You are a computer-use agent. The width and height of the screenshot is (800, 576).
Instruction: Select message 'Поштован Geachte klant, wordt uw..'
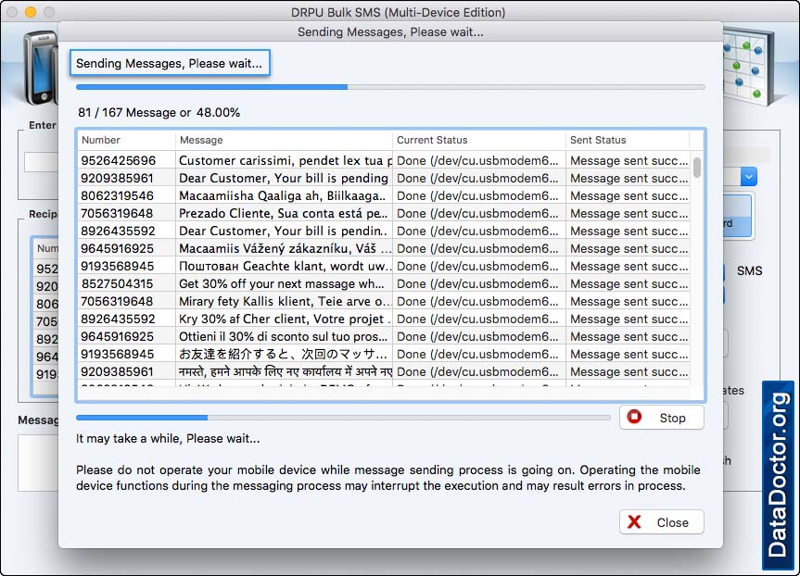point(285,266)
